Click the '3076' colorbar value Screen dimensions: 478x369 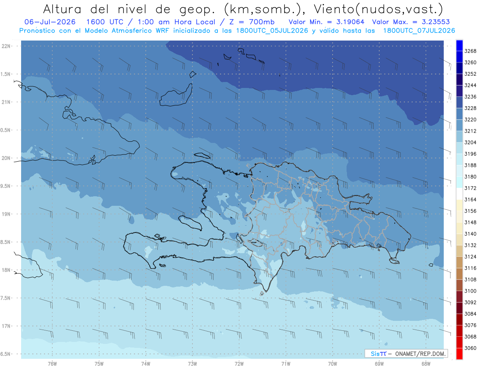point(470,325)
